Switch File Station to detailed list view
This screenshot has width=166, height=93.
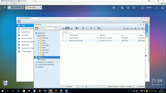point(71,28)
